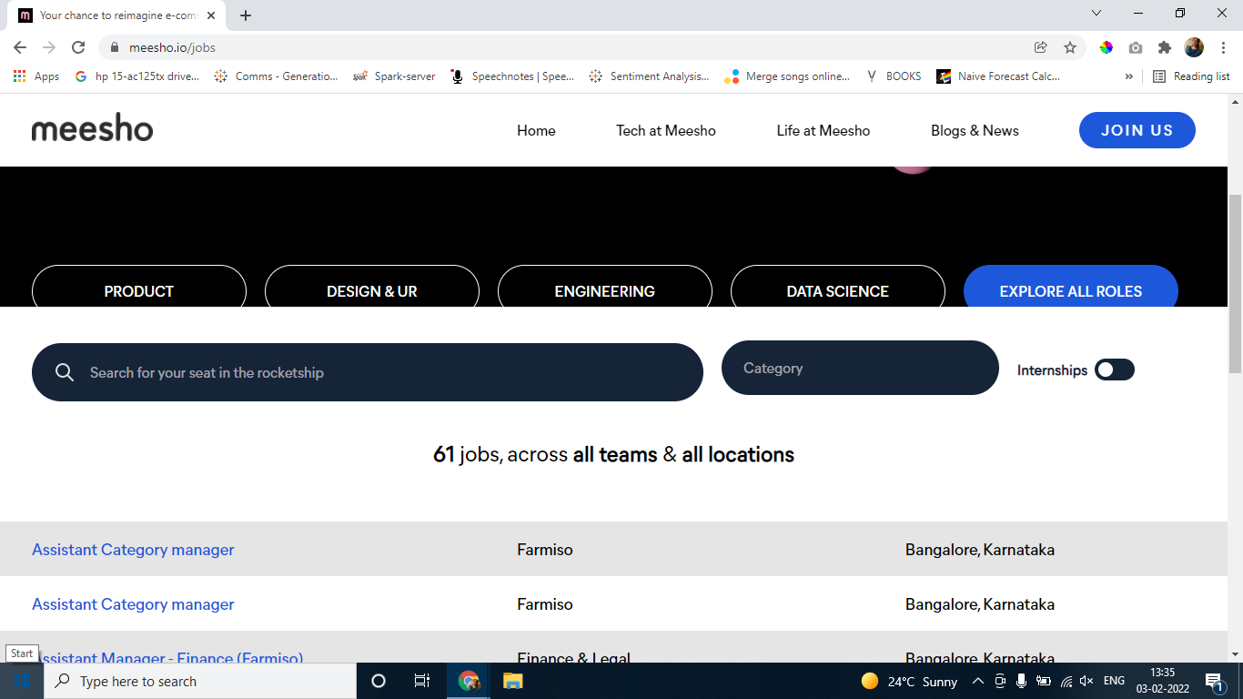This screenshot has height=699, width=1243.
Task: Open the Spark-server bookmark
Action: click(x=394, y=76)
